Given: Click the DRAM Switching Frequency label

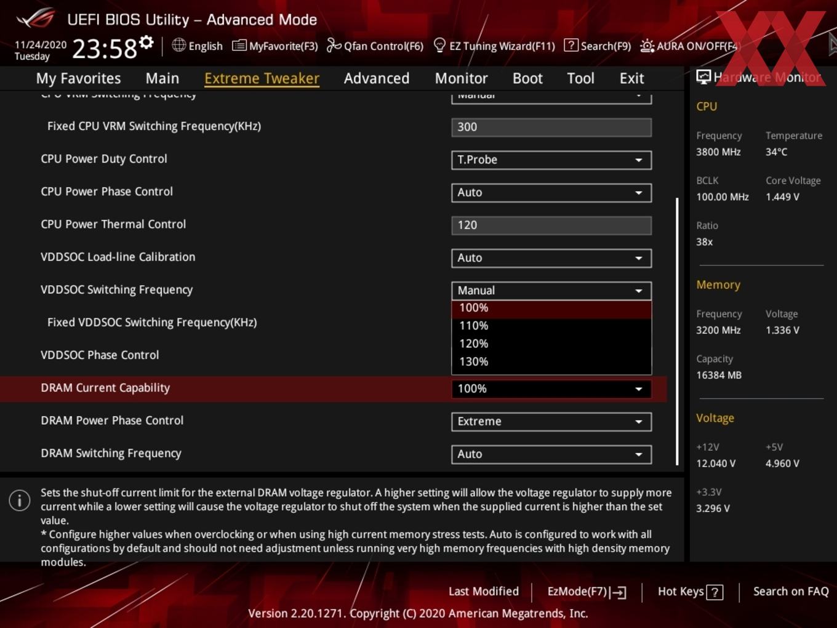Looking at the screenshot, I should [111, 454].
